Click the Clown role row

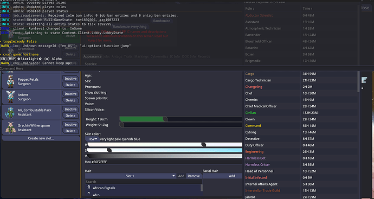click(x=300, y=119)
